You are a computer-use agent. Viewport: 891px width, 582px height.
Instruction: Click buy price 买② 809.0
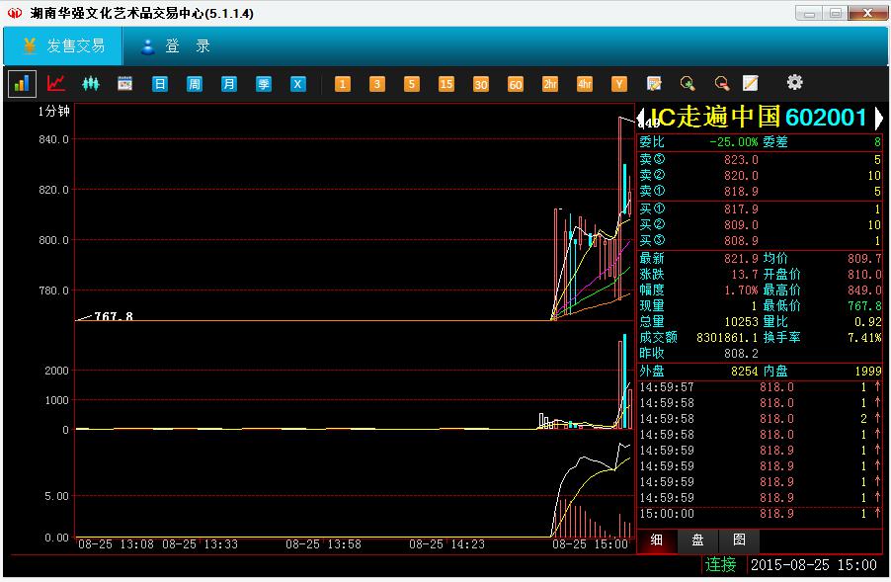pos(741,225)
